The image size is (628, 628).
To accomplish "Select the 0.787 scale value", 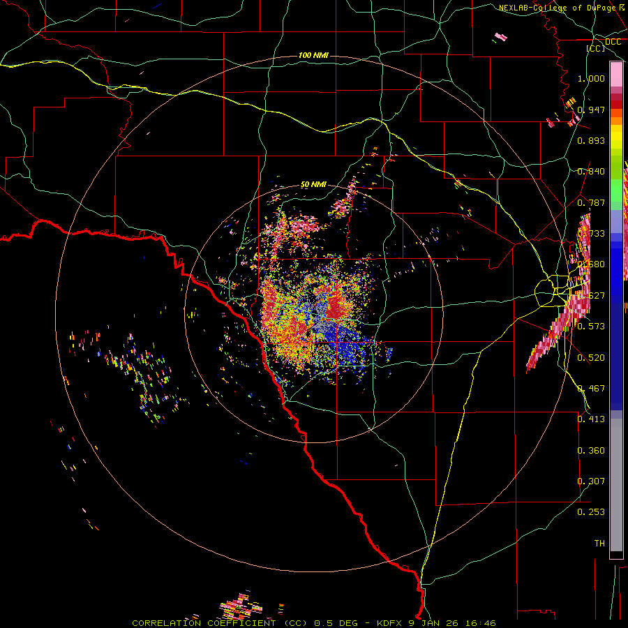I will coord(591,202).
